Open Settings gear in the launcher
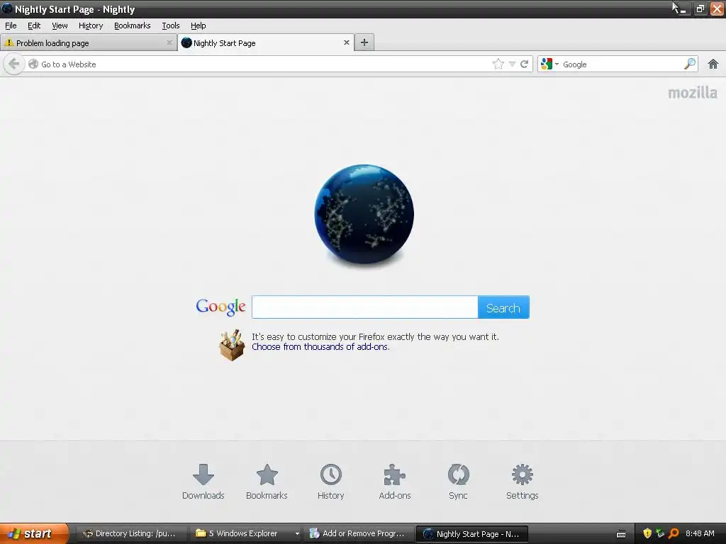This screenshot has height=544, width=726. pyautogui.click(x=523, y=482)
